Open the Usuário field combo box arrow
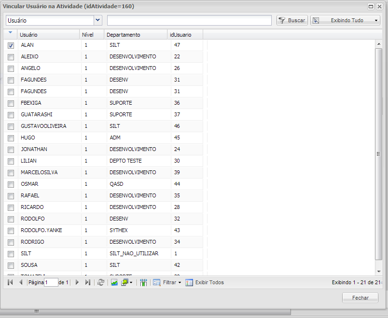Viewport: 388px width, 318px height. point(98,20)
